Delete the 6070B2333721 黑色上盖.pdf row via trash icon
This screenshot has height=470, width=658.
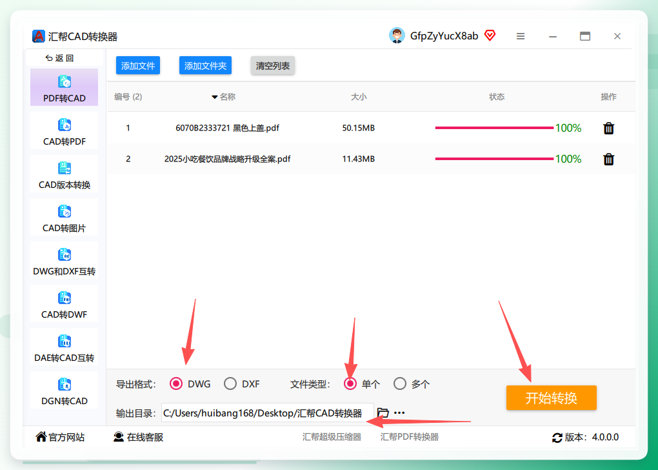tap(608, 128)
